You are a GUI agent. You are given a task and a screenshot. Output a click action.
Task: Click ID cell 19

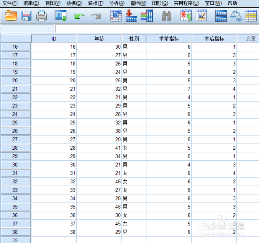point(54,72)
